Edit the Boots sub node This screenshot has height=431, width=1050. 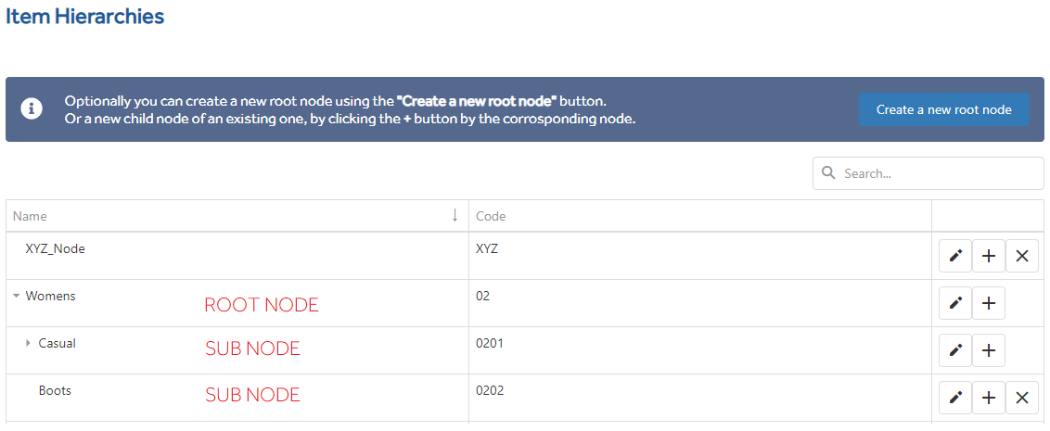[x=955, y=398]
